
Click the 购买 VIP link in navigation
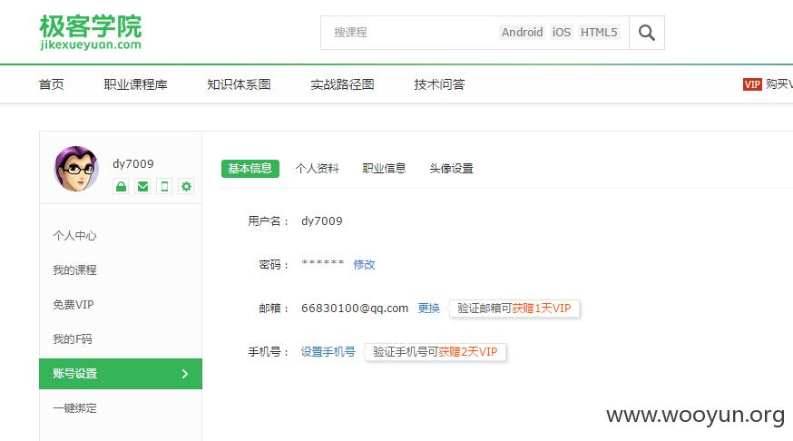[x=778, y=84]
